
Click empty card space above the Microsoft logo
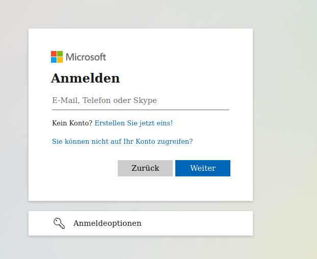140,39
